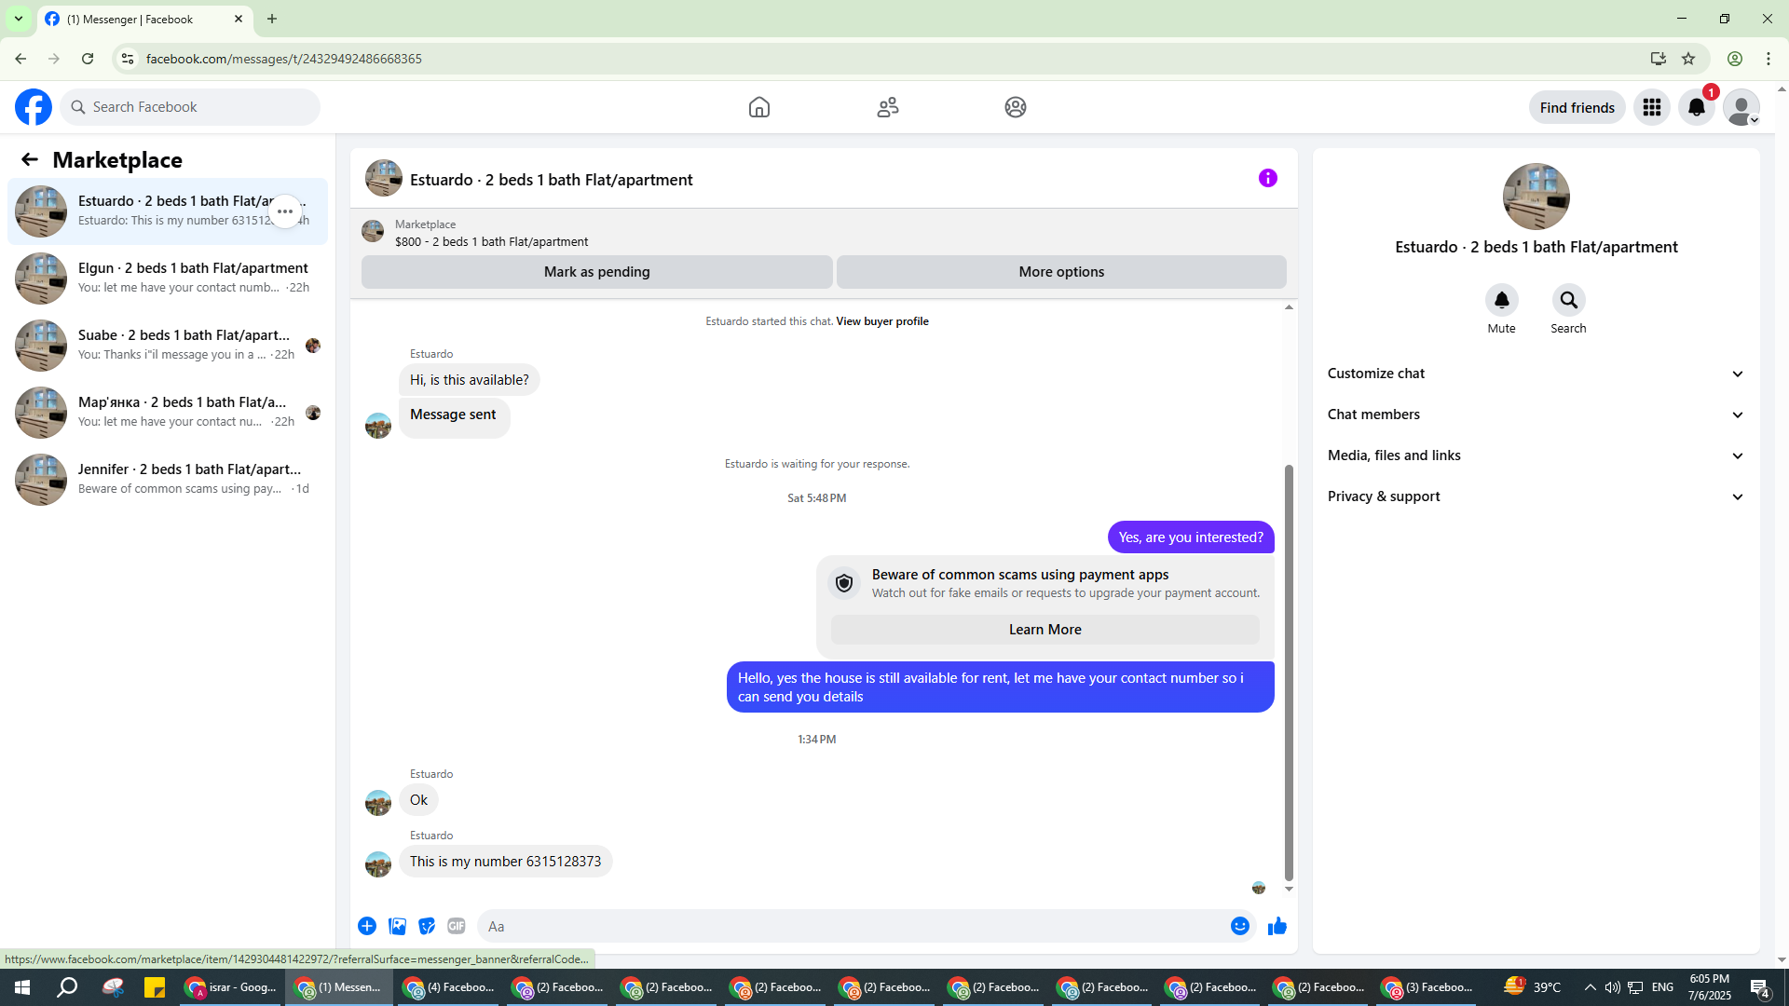Image resolution: width=1789 pixels, height=1006 pixels.
Task: View site information icon in address bar
Action: (128, 59)
